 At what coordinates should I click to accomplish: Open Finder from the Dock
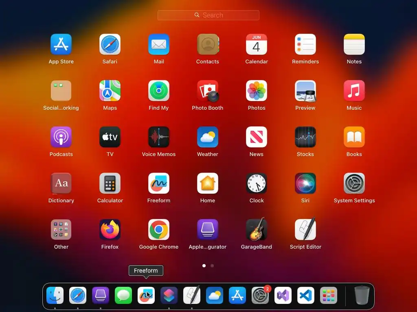tap(55, 295)
